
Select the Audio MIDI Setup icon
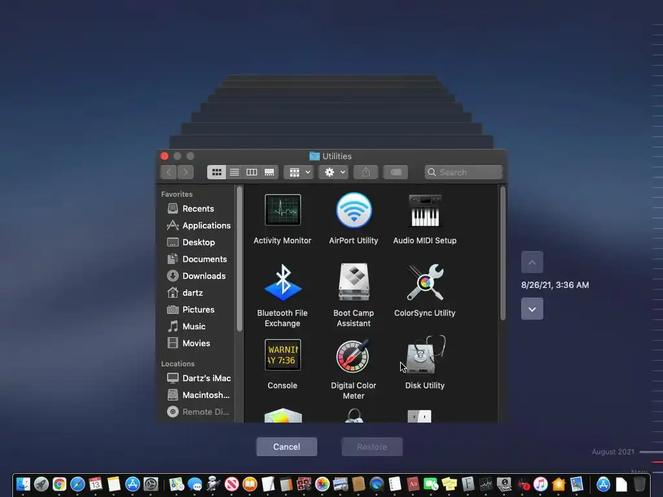pos(425,210)
